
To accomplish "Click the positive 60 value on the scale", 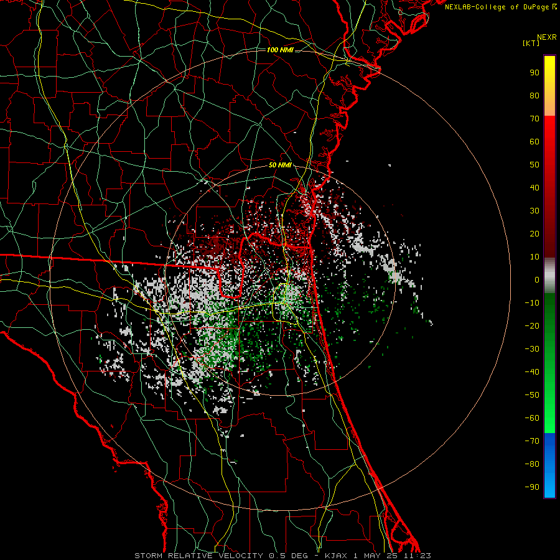I will [534, 141].
